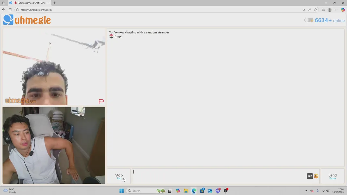347x195 pixels.
Task: Report stranger with the red flag icon
Action: click(101, 101)
